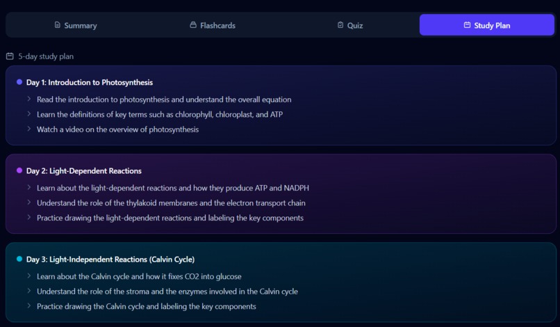Click 'Day 3: Light-Independent Reactions (Calvin Cycle)' title

tap(110, 259)
